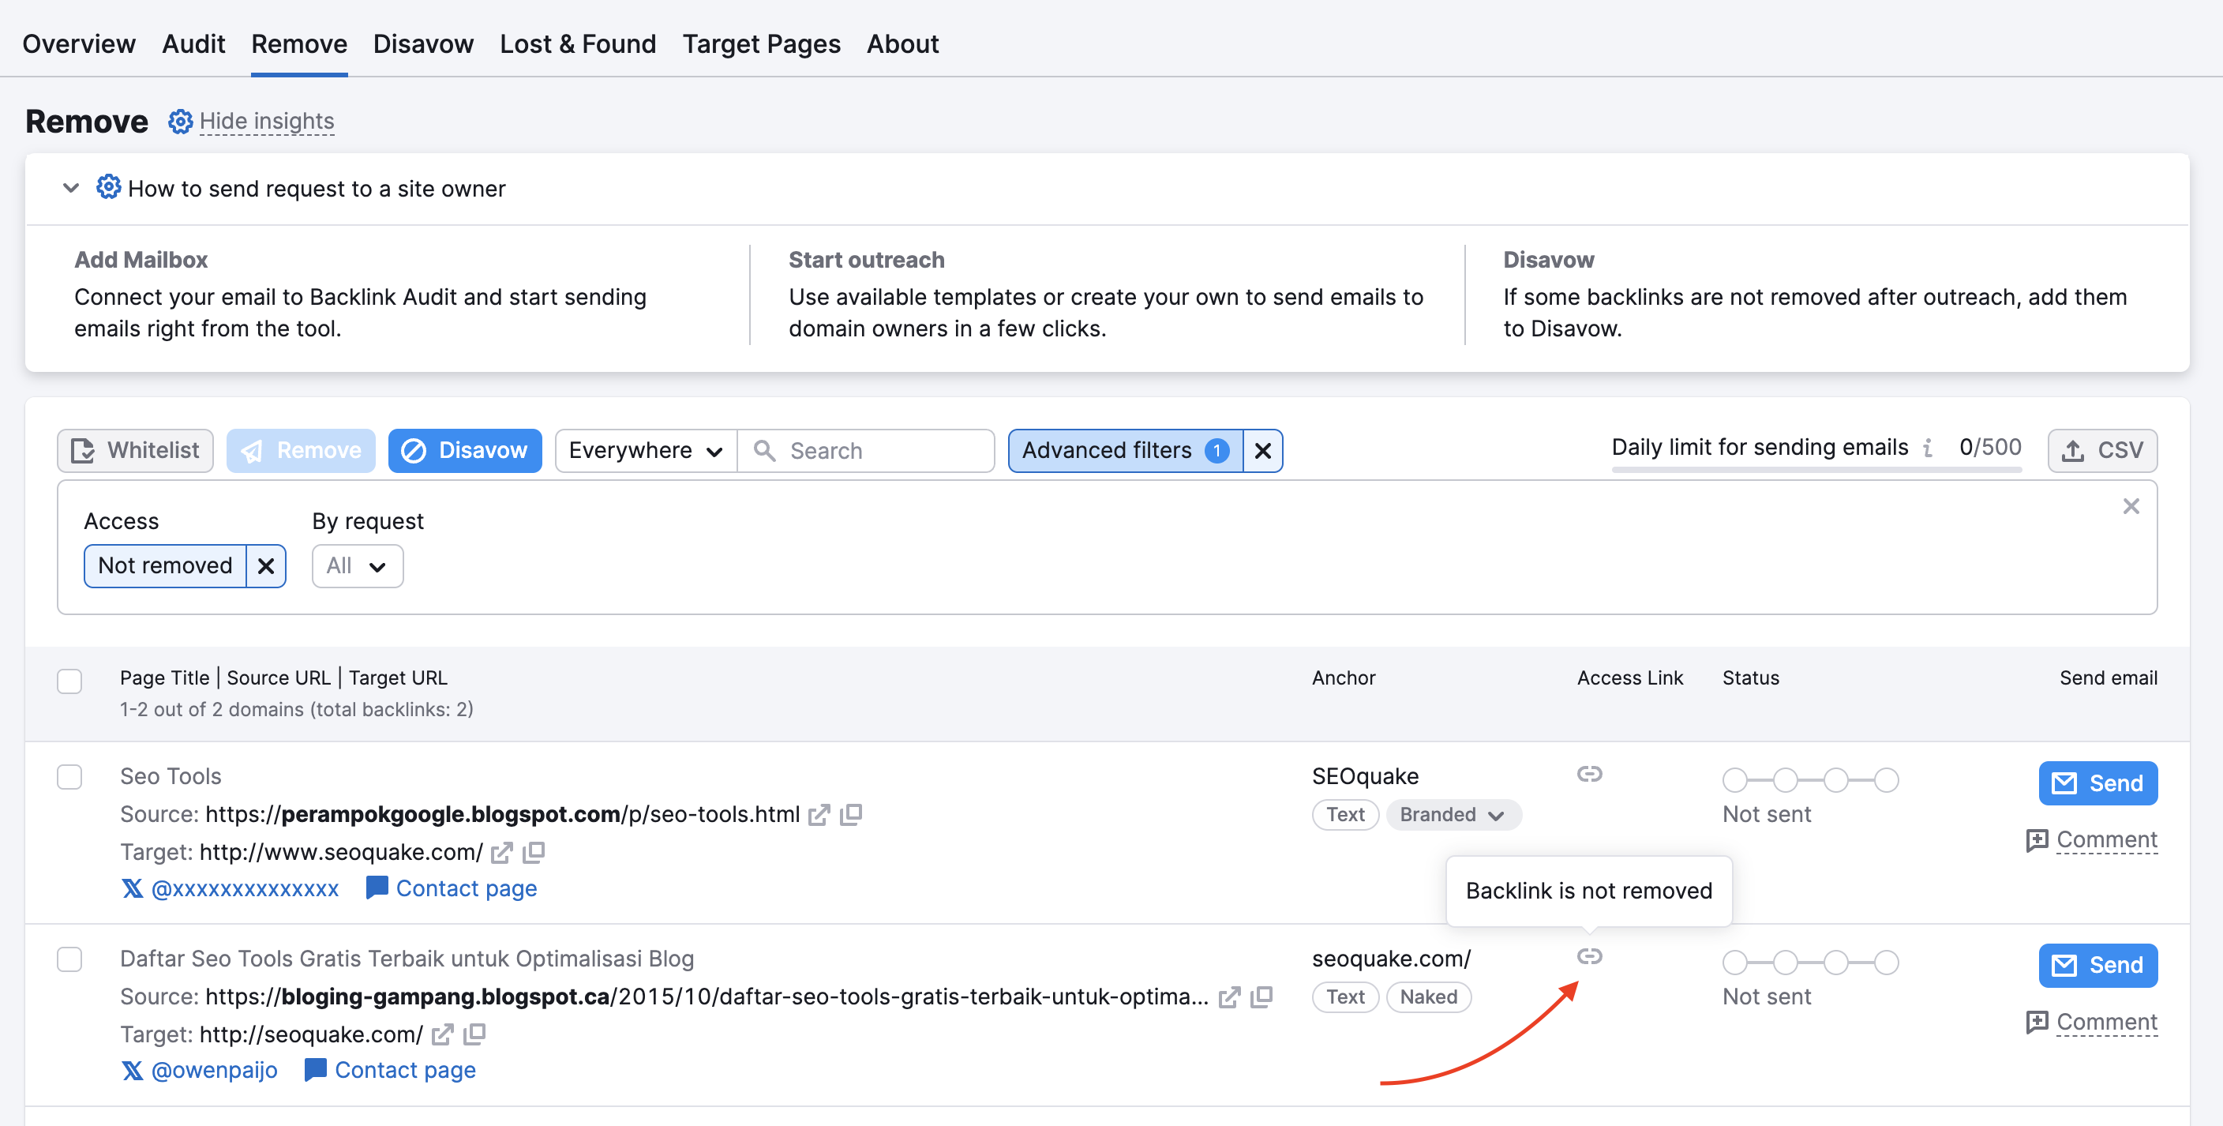Image resolution: width=2223 pixels, height=1126 pixels.
Task: Click the info icon beside daily limit for sending emails
Action: click(1929, 449)
